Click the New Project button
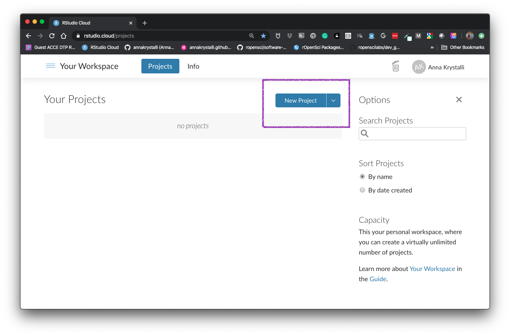 tap(301, 100)
